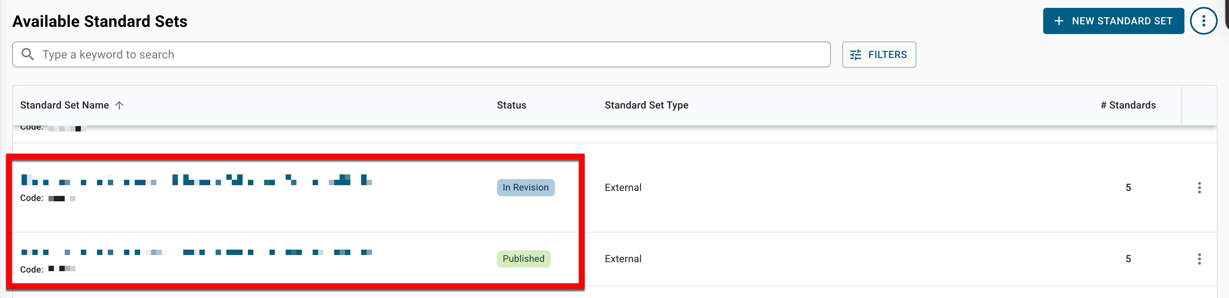This screenshot has width=1229, height=298.
Task: Click External type in the In Revision row
Action: click(623, 187)
